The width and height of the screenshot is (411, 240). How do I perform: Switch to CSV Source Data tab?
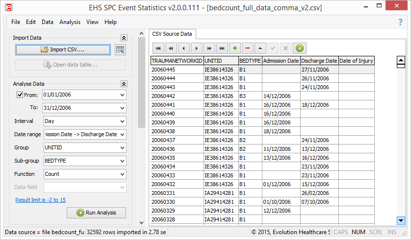click(x=172, y=34)
